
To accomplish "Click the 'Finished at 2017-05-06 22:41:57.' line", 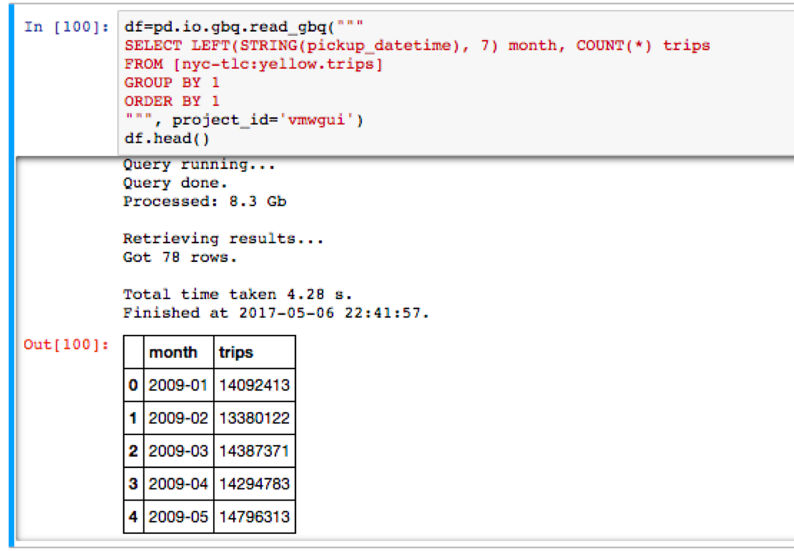I will tap(276, 313).
